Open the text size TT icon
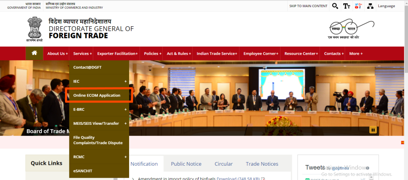This screenshot has width=408, height=180. tap(346, 6)
